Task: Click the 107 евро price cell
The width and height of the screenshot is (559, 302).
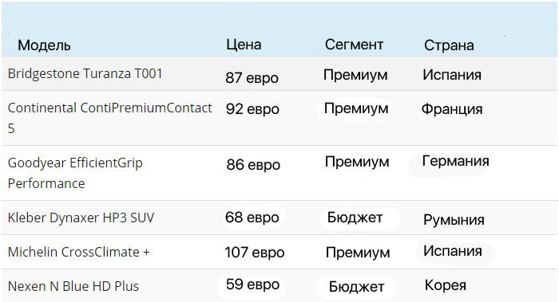Action: pos(255,253)
